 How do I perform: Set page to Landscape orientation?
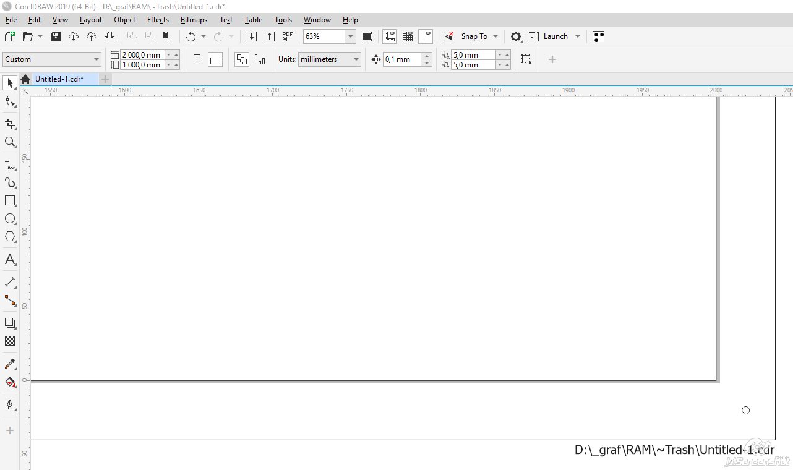[x=215, y=59]
